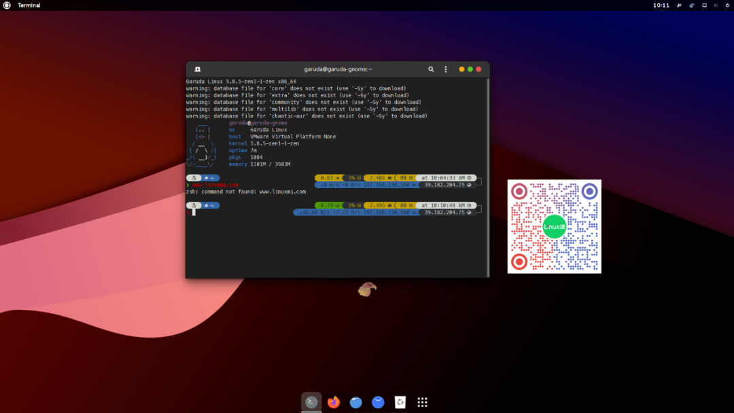
Task: Click the 'core' warning line
Action: [x=296, y=88]
